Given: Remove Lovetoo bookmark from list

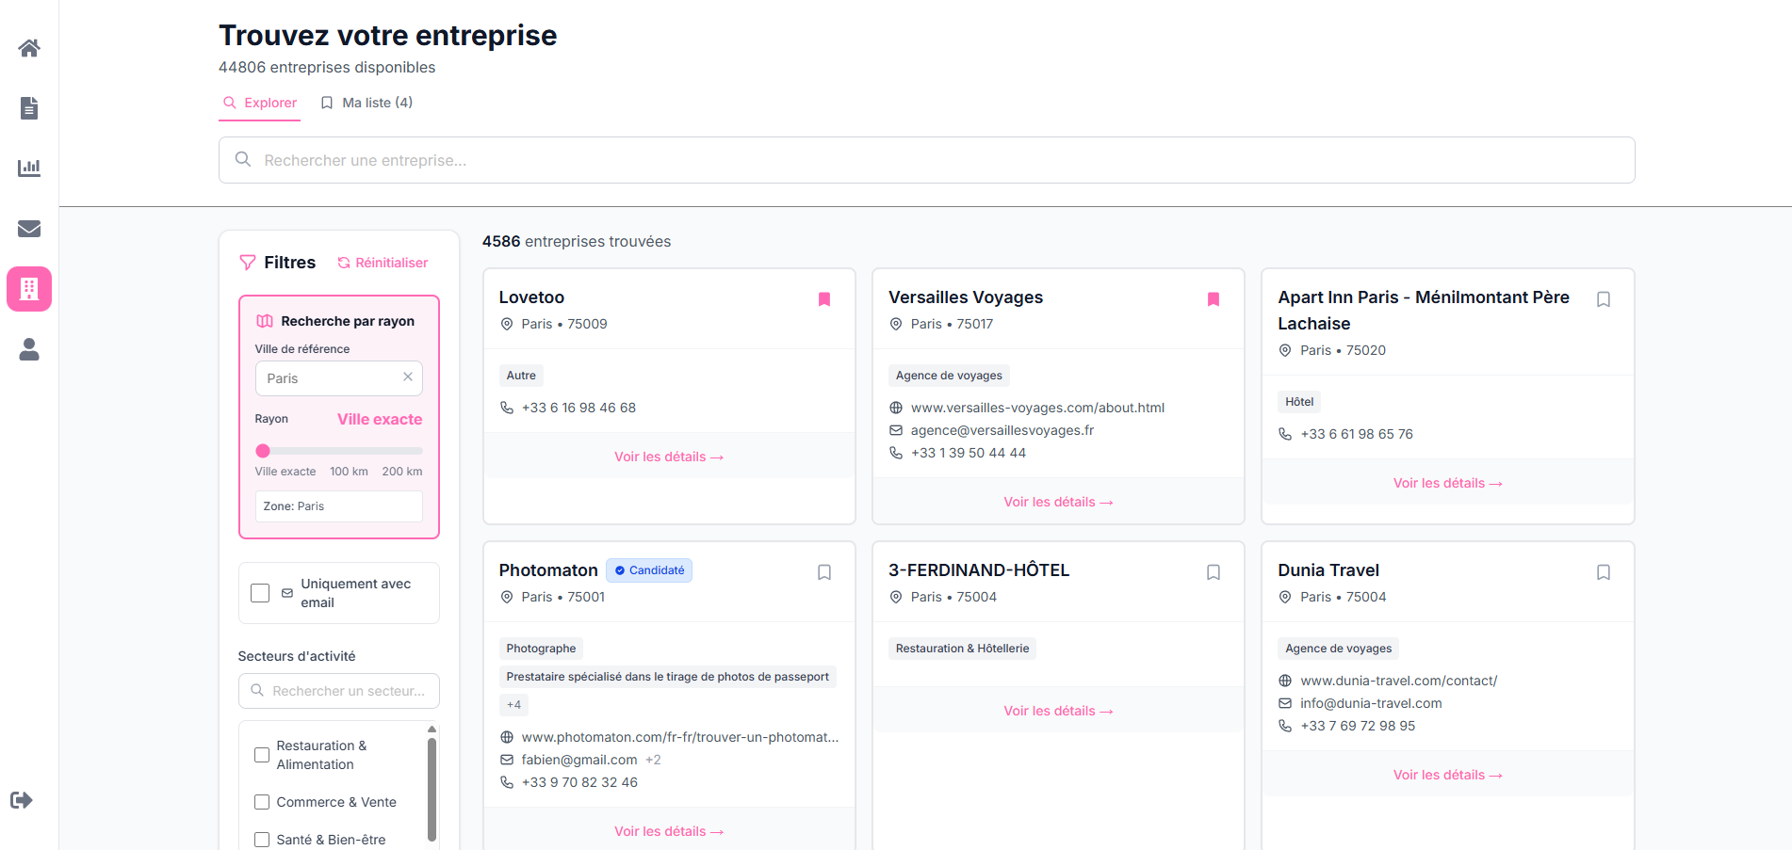Looking at the screenshot, I should pos(824,299).
